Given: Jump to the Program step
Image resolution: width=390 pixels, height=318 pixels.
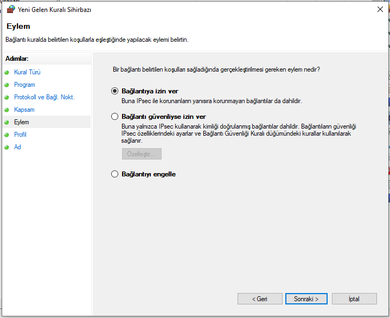Looking at the screenshot, I should point(24,85).
